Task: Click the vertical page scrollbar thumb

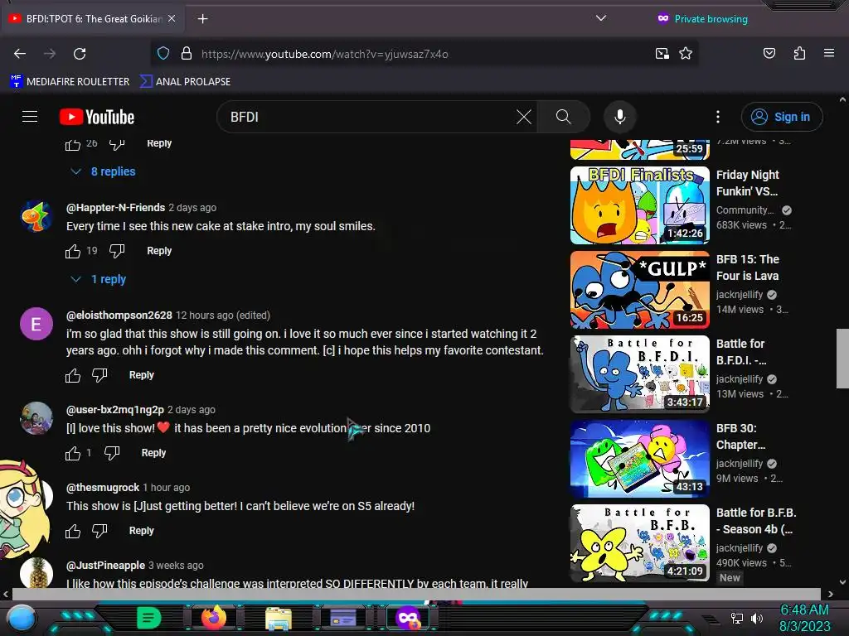Action: tap(842, 359)
